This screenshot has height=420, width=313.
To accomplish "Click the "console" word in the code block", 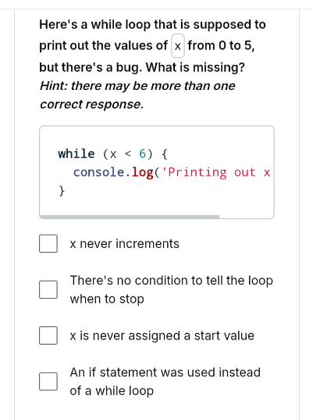I will click(x=99, y=172).
